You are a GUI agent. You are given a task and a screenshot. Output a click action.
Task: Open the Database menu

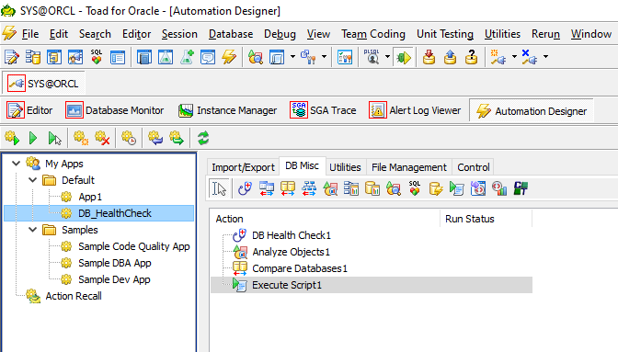[x=231, y=34]
